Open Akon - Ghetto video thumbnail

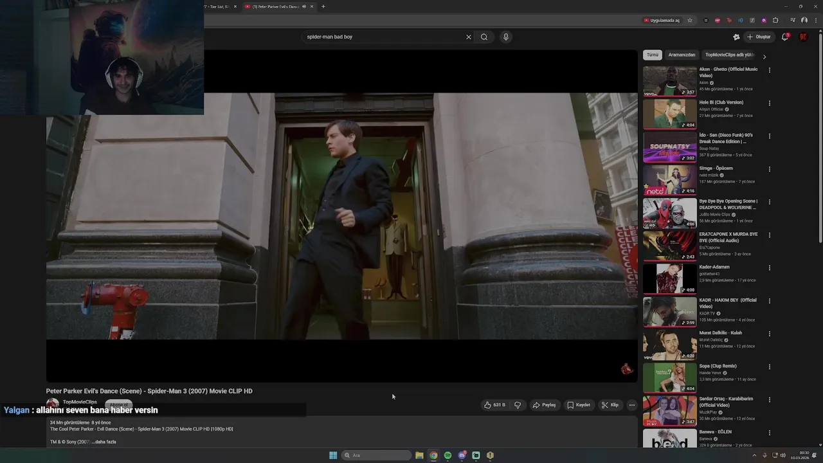tap(670, 81)
